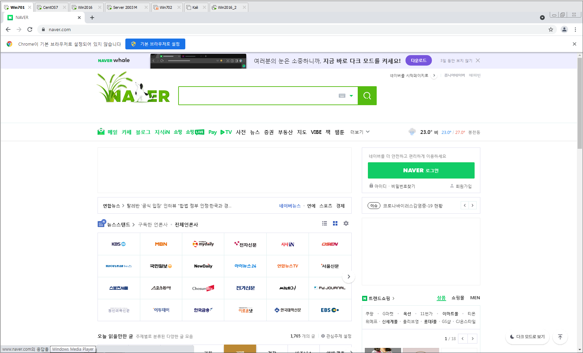
Task: Open the TV menu item
Action: coord(226,132)
